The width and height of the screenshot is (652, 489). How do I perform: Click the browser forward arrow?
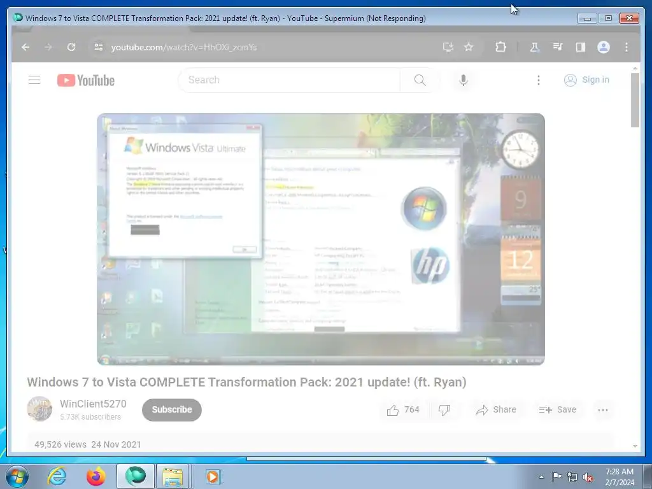click(x=48, y=47)
